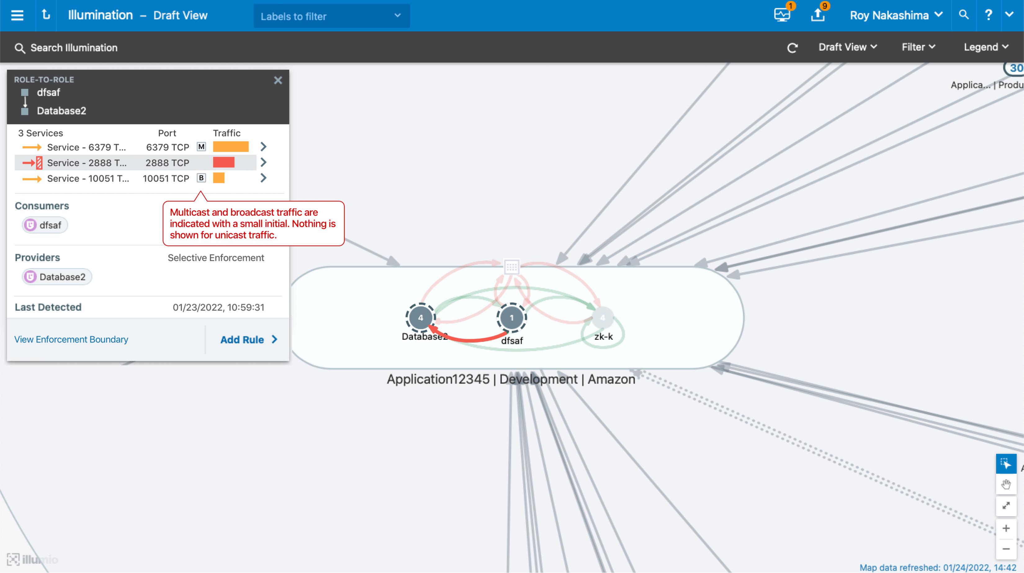Switch to the hand pan tool
Image resolution: width=1024 pixels, height=573 pixels.
coord(1006,484)
